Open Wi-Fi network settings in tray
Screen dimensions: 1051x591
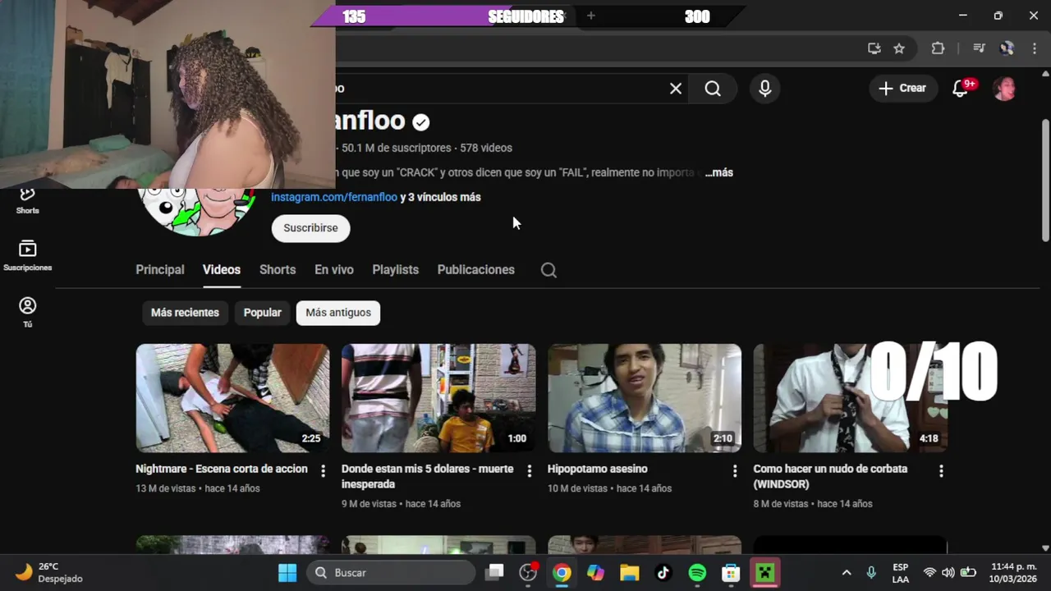coord(929,572)
